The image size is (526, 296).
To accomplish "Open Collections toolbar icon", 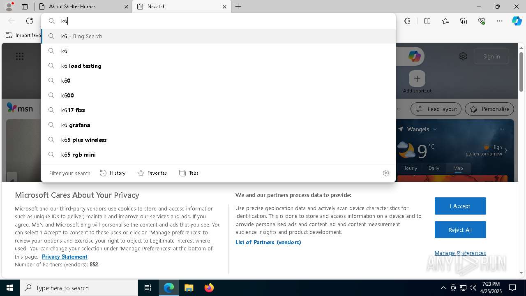I will [464, 21].
